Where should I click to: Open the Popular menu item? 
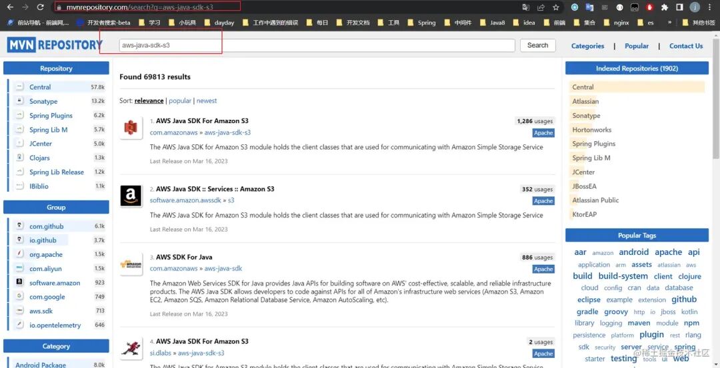coord(637,46)
